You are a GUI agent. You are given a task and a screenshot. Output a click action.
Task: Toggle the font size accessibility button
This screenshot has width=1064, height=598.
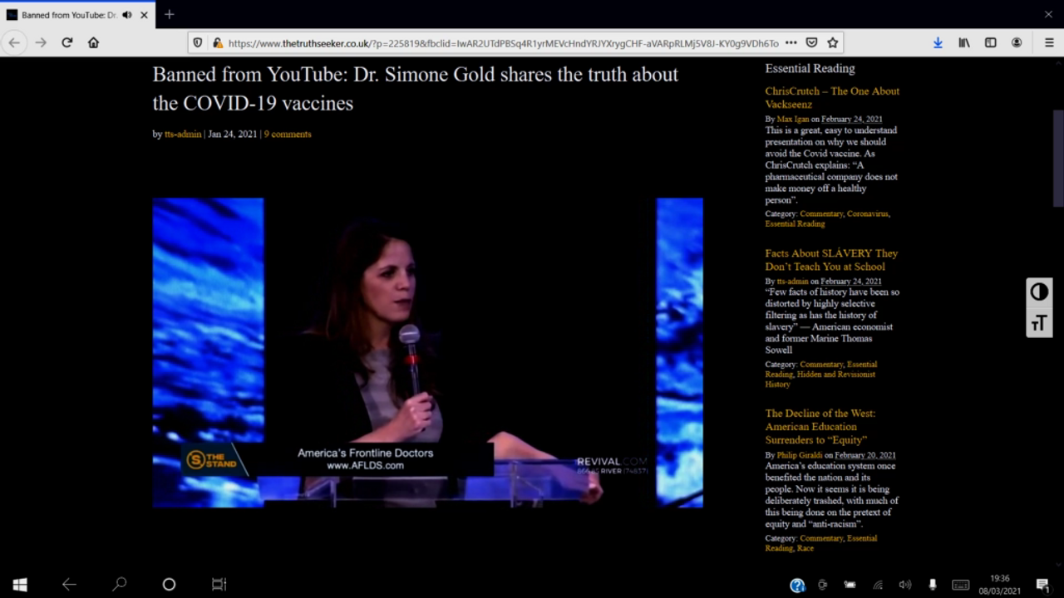click(1039, 323)
